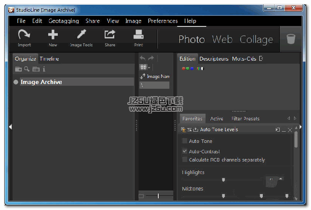Image resolution: width=311 pixels, height=210 pixels.
Task: Click the redo arrow icon
Action: [x=151, y=58]
